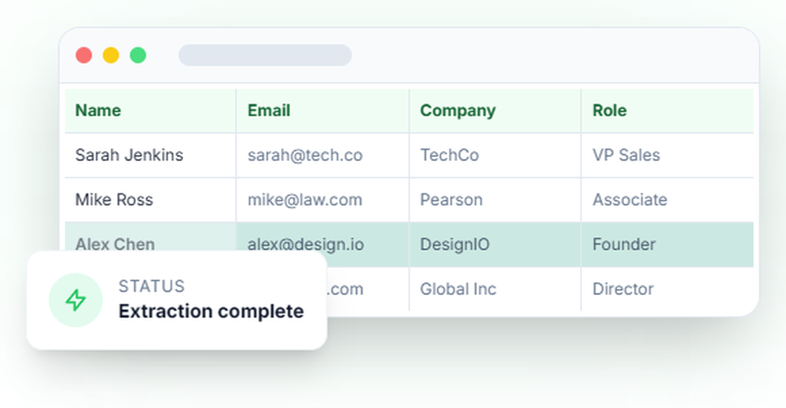
Task: Open the alex@design.io email address
Action: pyautogui.click(x=306, y=244)
